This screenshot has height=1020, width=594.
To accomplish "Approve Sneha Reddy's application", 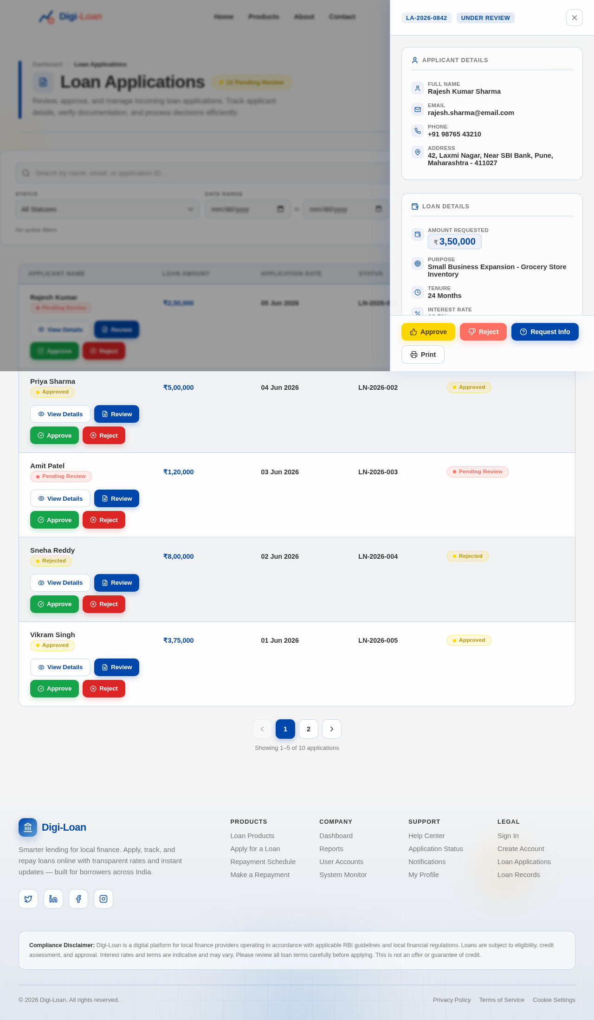I will [54, 604].
